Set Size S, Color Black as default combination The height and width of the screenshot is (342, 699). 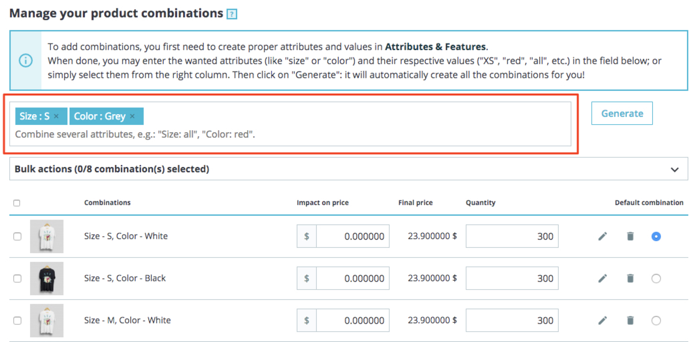656,279
